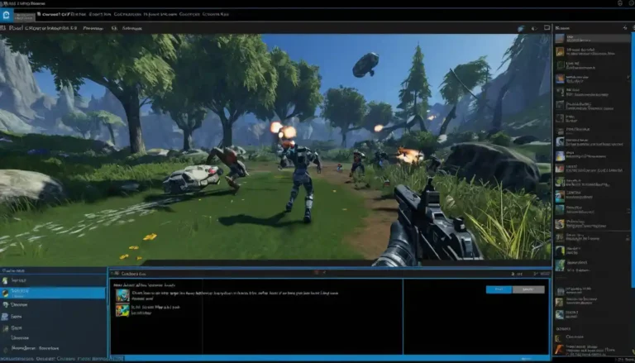The image size is (635, 363).
Task: Click the gray button next to blue button
Action: click(528, 289)
